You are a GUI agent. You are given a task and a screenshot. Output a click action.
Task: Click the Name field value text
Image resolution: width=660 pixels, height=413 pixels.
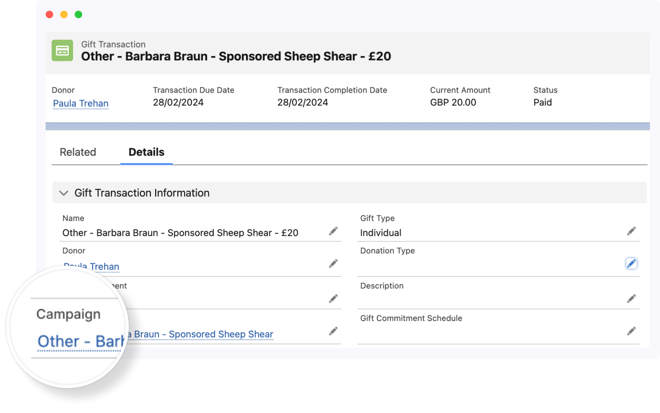(180, 233)
